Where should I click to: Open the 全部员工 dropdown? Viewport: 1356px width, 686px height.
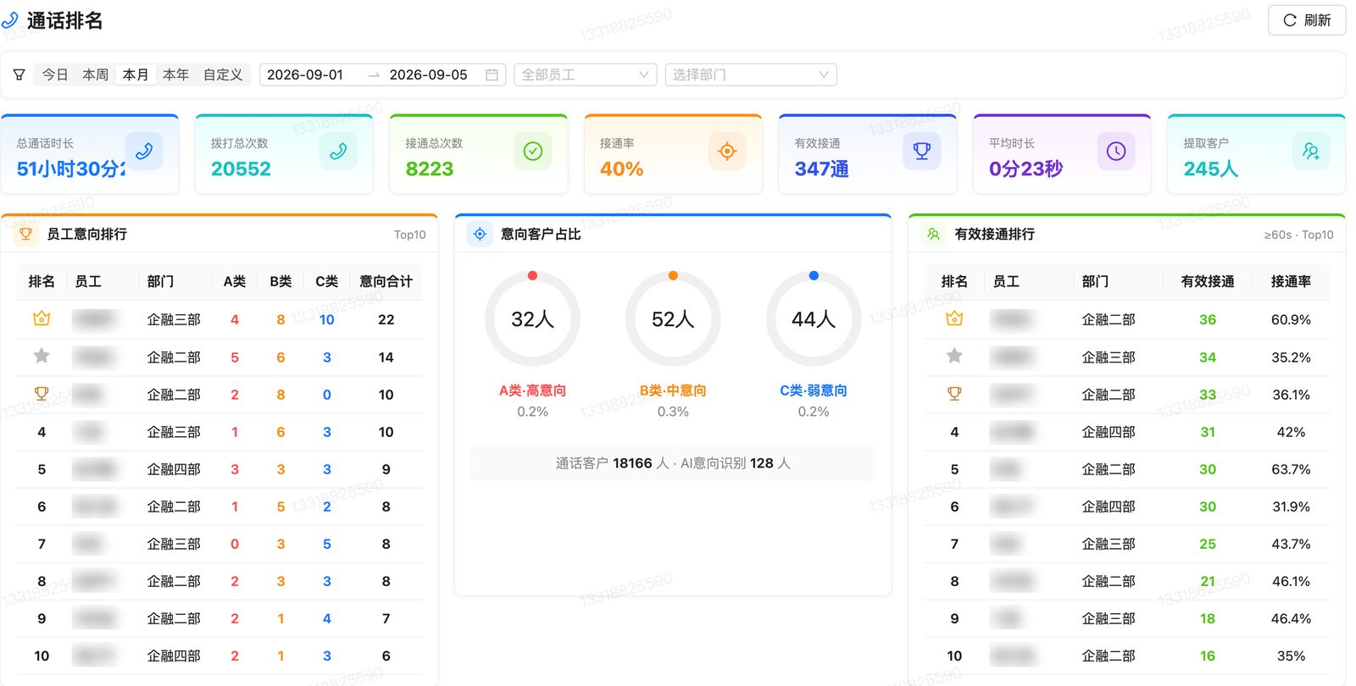coord(586,75)
